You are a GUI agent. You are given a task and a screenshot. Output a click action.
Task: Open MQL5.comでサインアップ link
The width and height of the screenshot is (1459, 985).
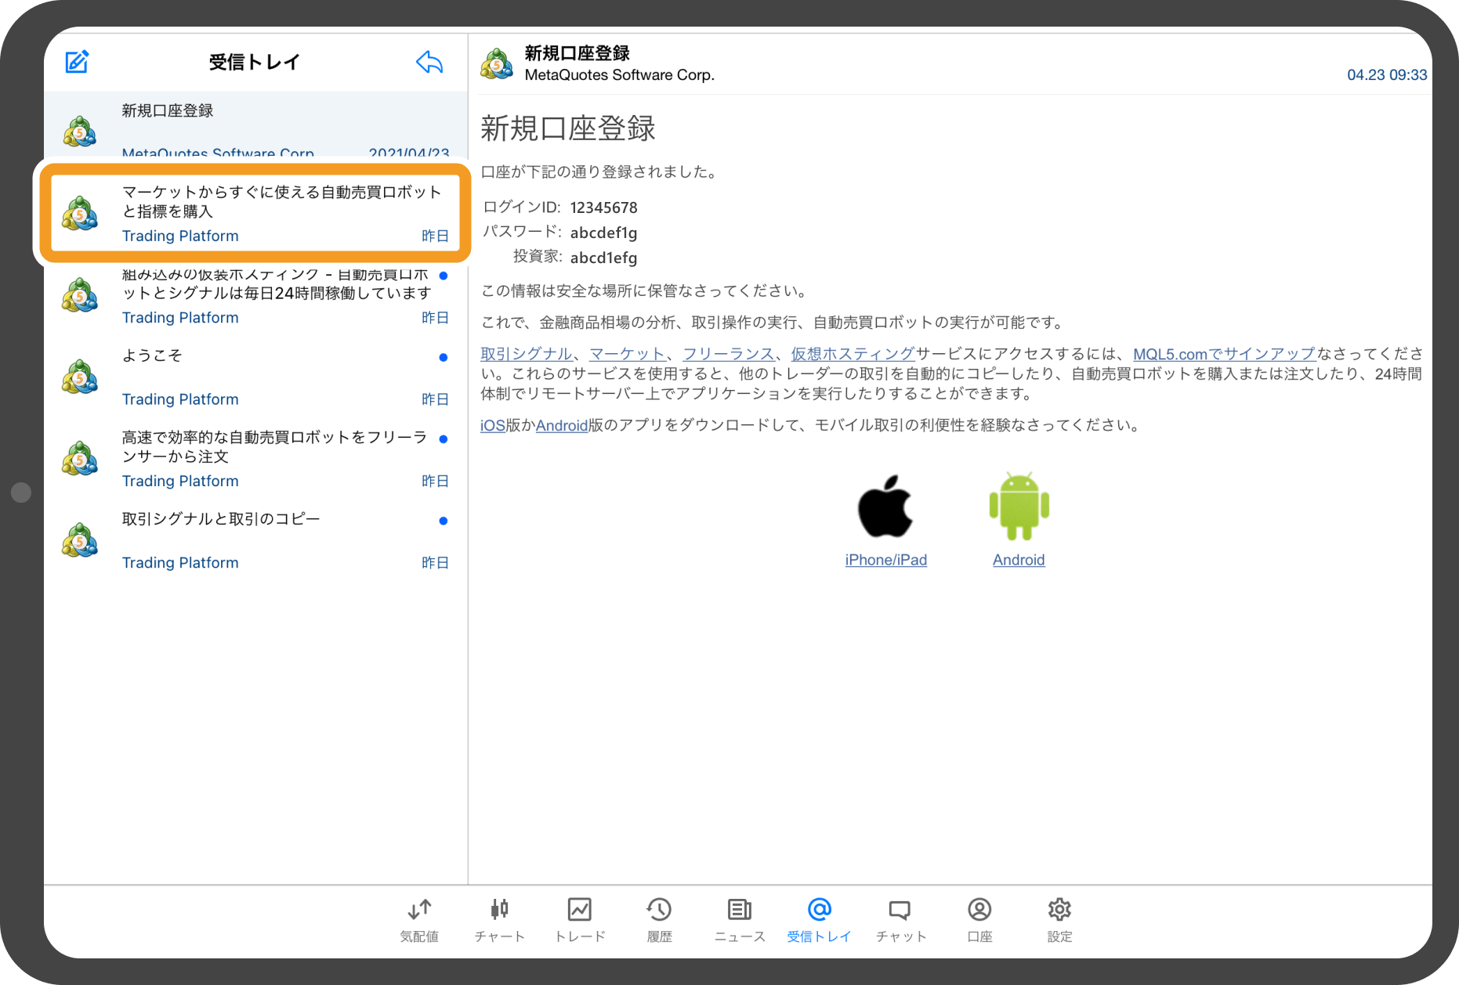click(x=1224, y=354)
